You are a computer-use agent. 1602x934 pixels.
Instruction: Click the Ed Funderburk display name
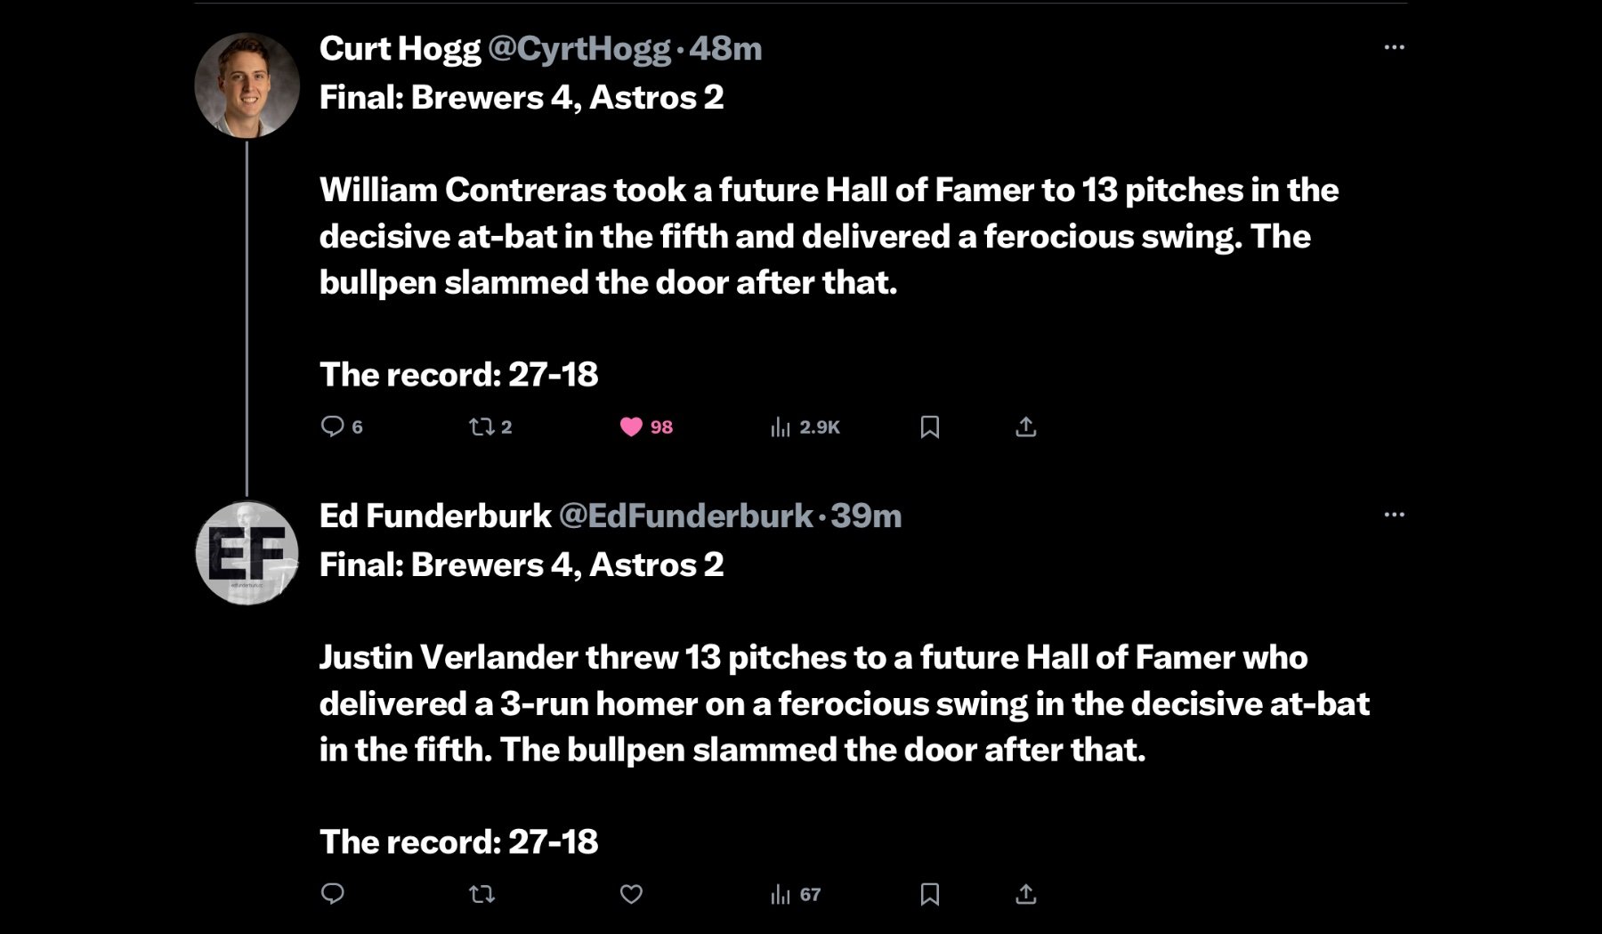435,516
